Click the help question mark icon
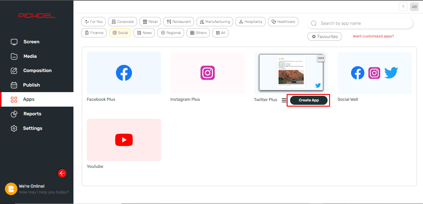 pyautogui.click(x=403, y=7)
